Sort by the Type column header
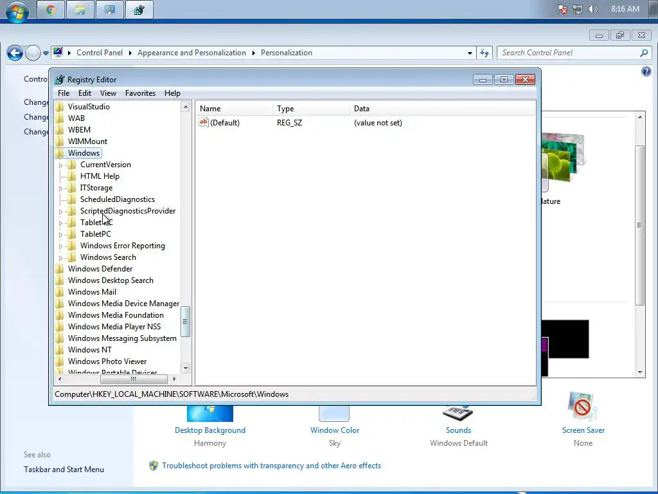The height and width of the screenshot is (494, 658). (311, 109)
